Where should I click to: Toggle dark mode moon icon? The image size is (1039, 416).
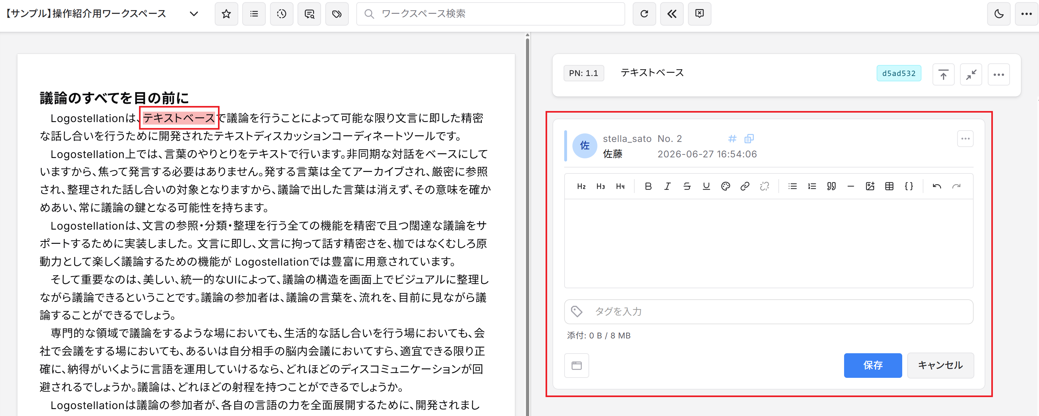[x=999, y=14]
